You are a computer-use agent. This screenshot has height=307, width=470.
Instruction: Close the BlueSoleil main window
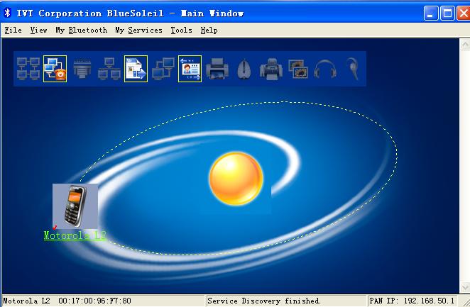pos(464,13)
